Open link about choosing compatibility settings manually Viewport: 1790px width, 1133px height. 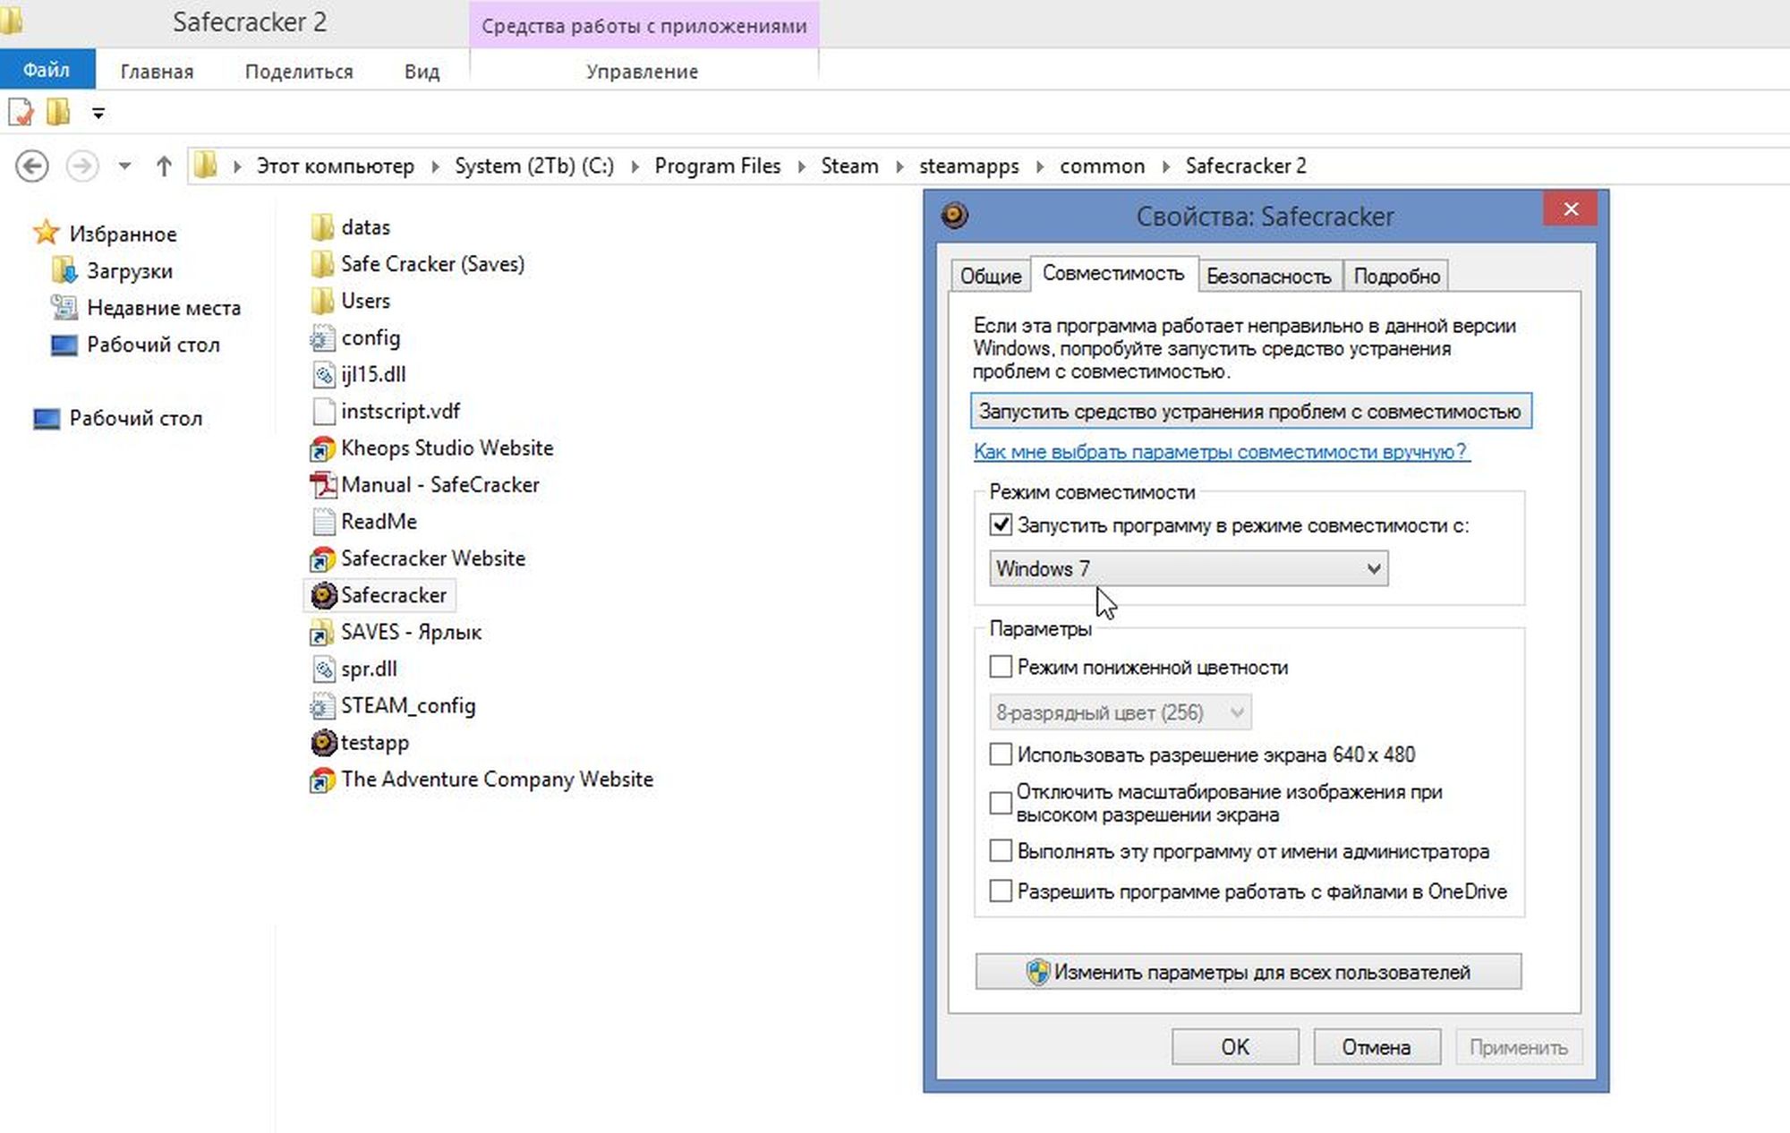pyautogui.click(x=1220, y=451)
